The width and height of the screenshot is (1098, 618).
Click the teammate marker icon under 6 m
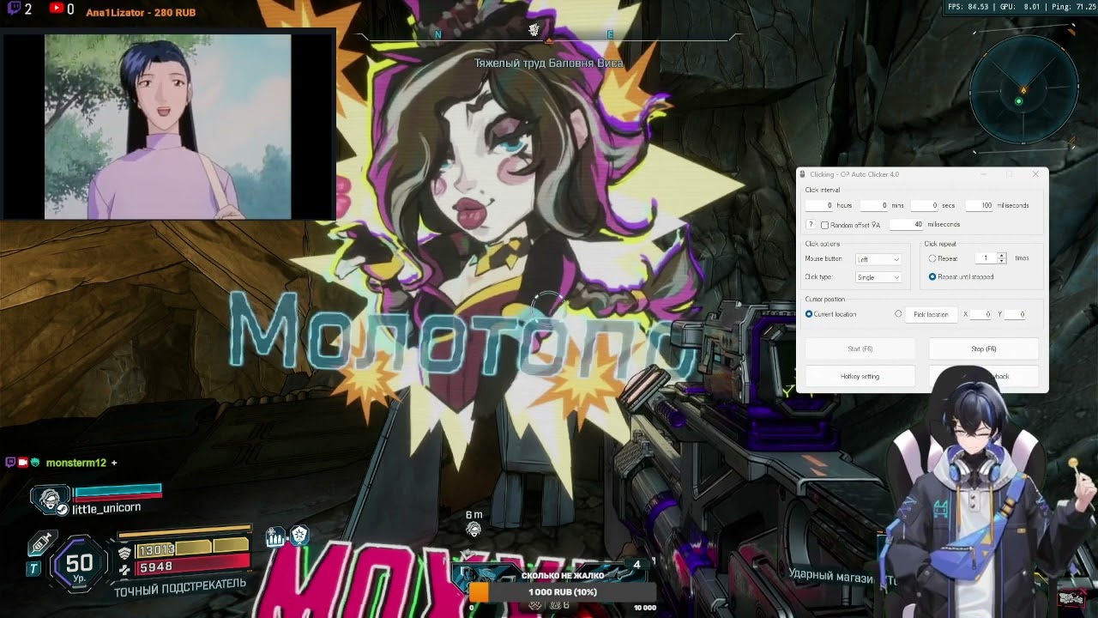474,529
